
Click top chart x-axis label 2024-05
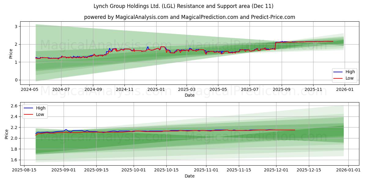pos(29,90)
